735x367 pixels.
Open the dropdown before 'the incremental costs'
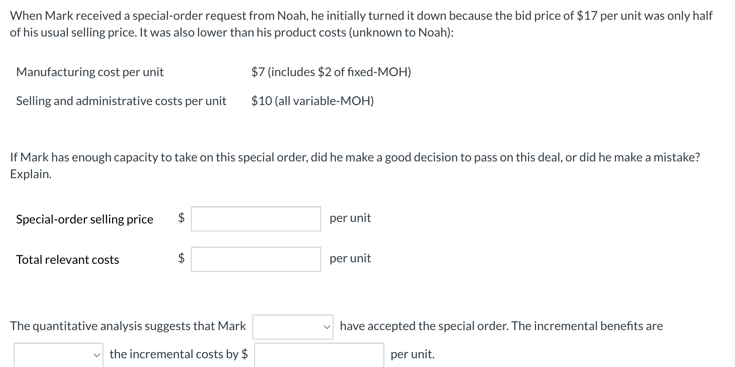pyautogui.click(x=57, y=354)
